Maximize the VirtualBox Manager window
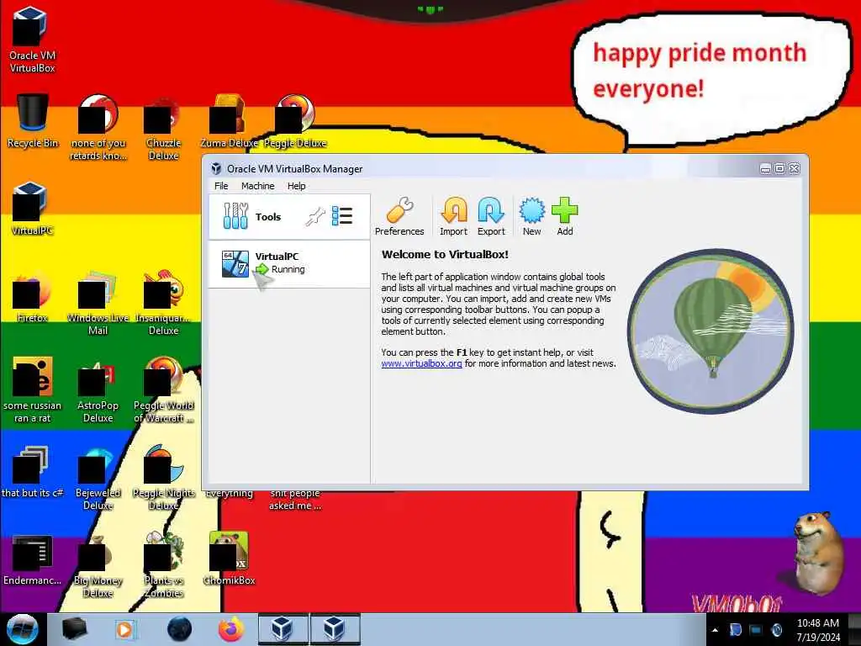Screen dimensions: 861x646 [779, 168]
